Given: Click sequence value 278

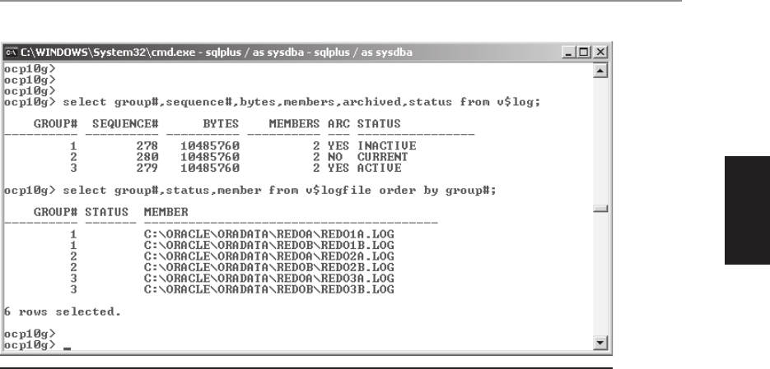Looking at the screenshot, I should 147,146.
